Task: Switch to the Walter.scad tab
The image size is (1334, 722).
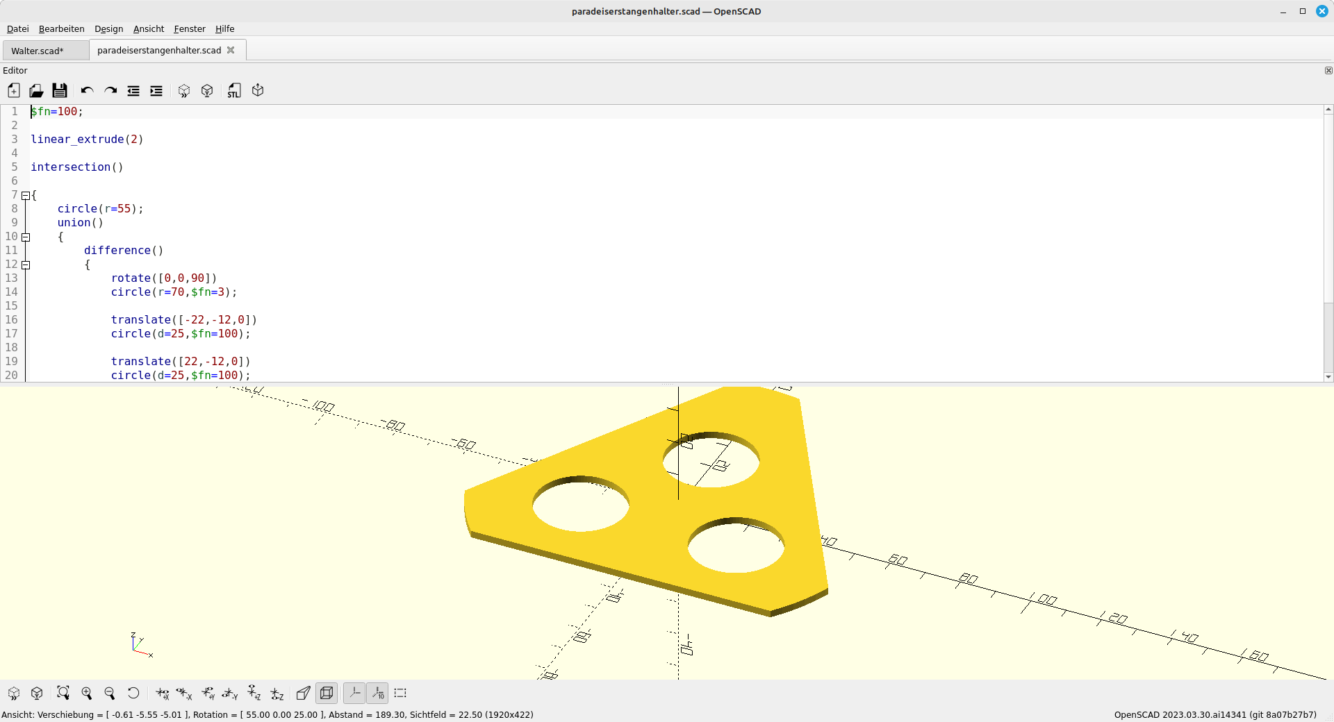Action: tap(38, 51)
